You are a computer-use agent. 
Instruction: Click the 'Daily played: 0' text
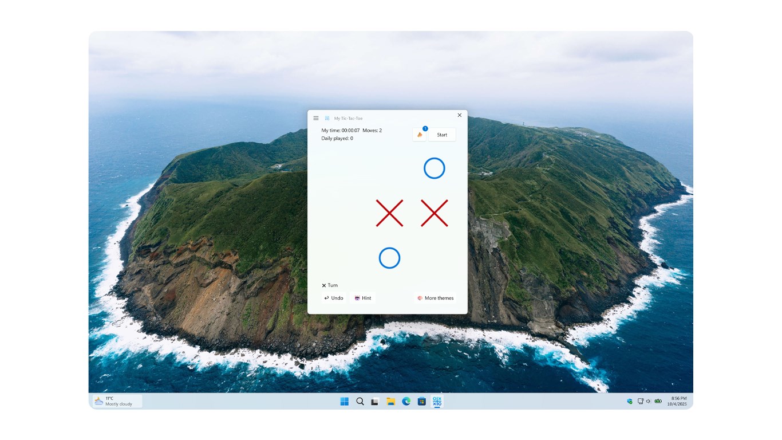click(337, 138)
